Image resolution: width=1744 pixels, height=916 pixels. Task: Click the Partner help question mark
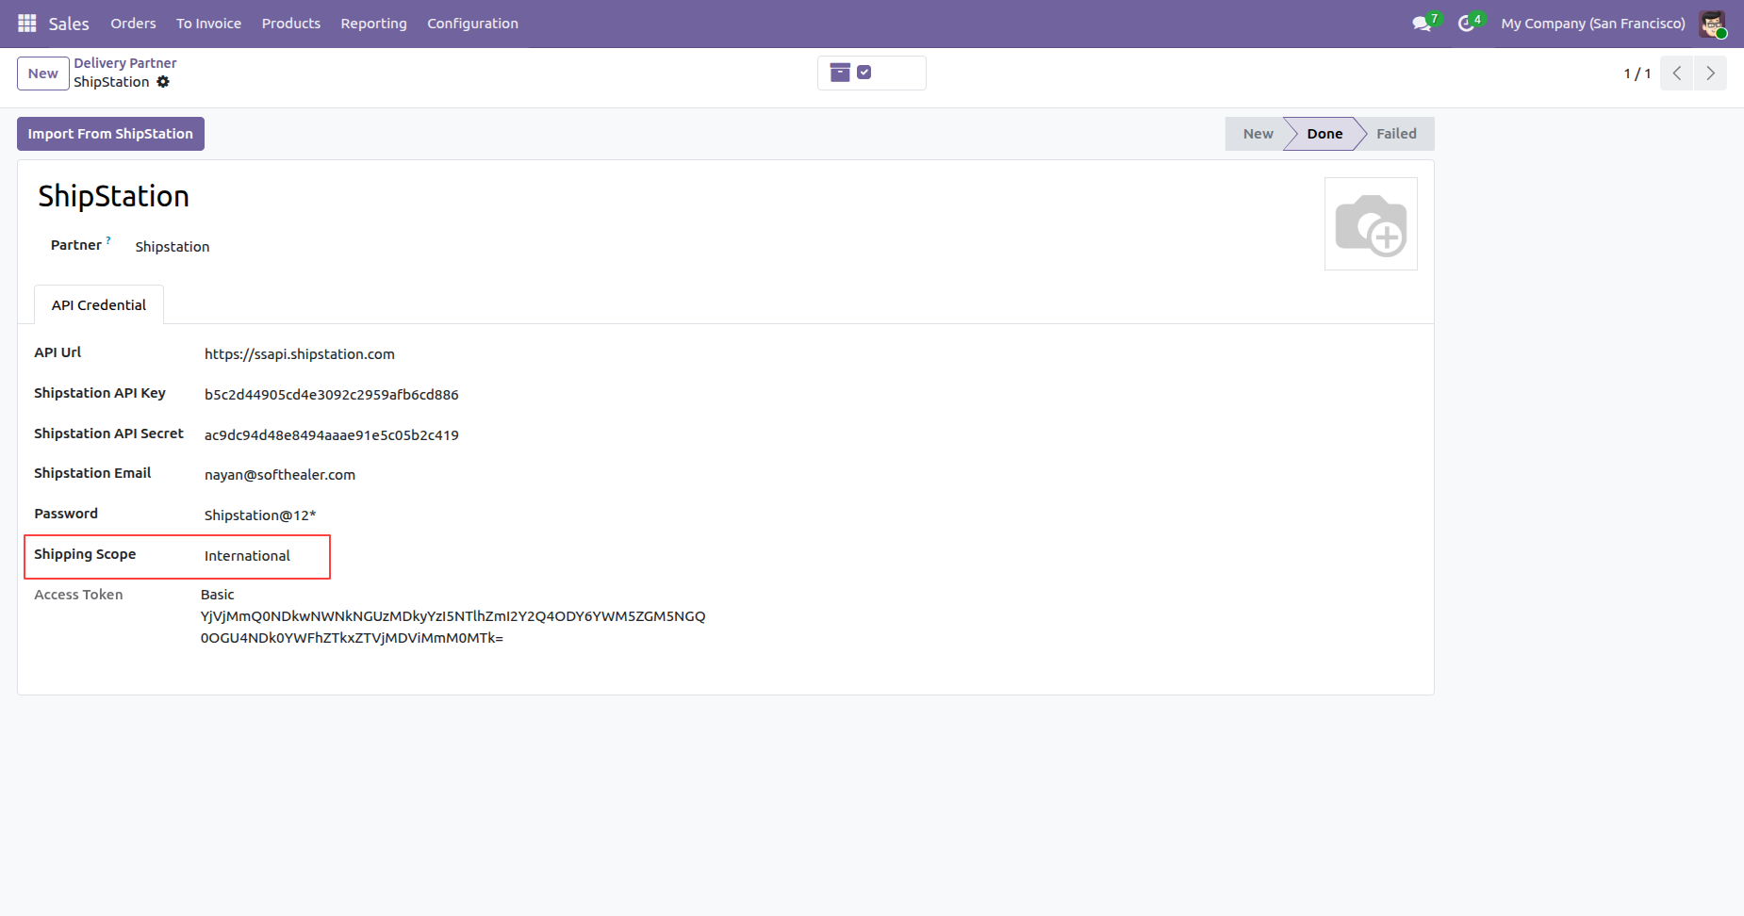(108, 240)
